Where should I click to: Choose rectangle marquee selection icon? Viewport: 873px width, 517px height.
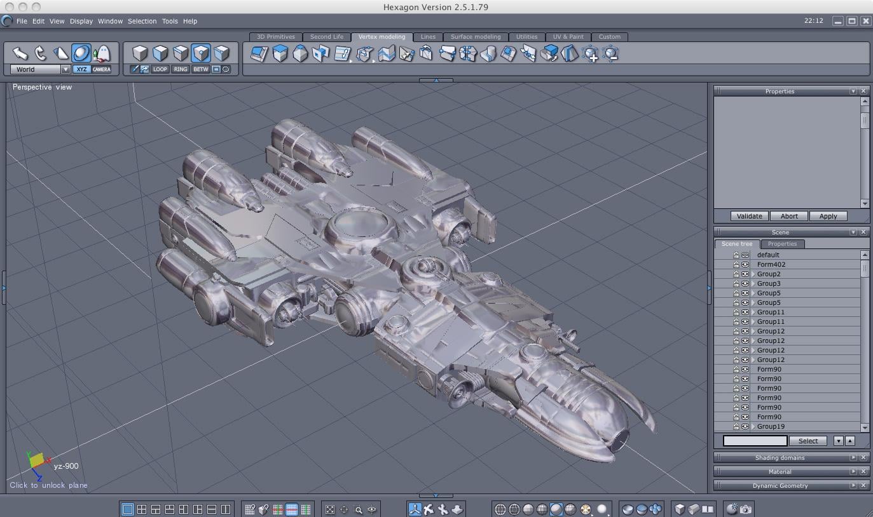(x=216, y=69)
